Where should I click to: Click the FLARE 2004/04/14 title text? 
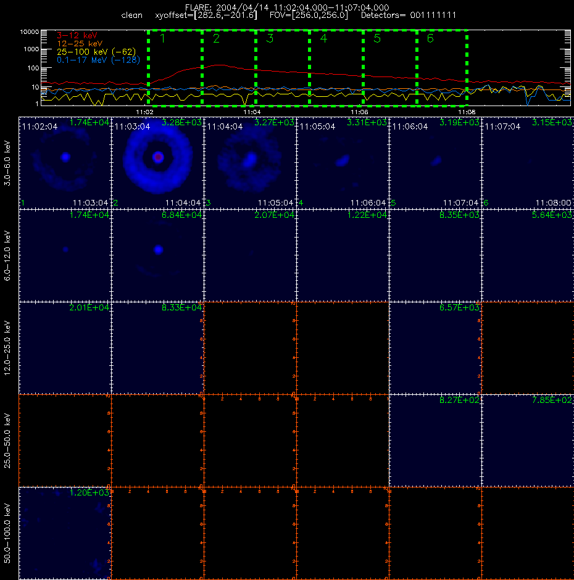coord(287,7)
